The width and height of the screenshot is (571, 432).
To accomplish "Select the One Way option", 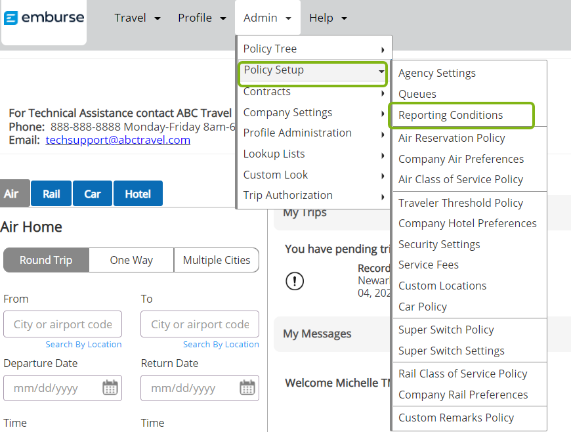I will (x=131, y=260).
